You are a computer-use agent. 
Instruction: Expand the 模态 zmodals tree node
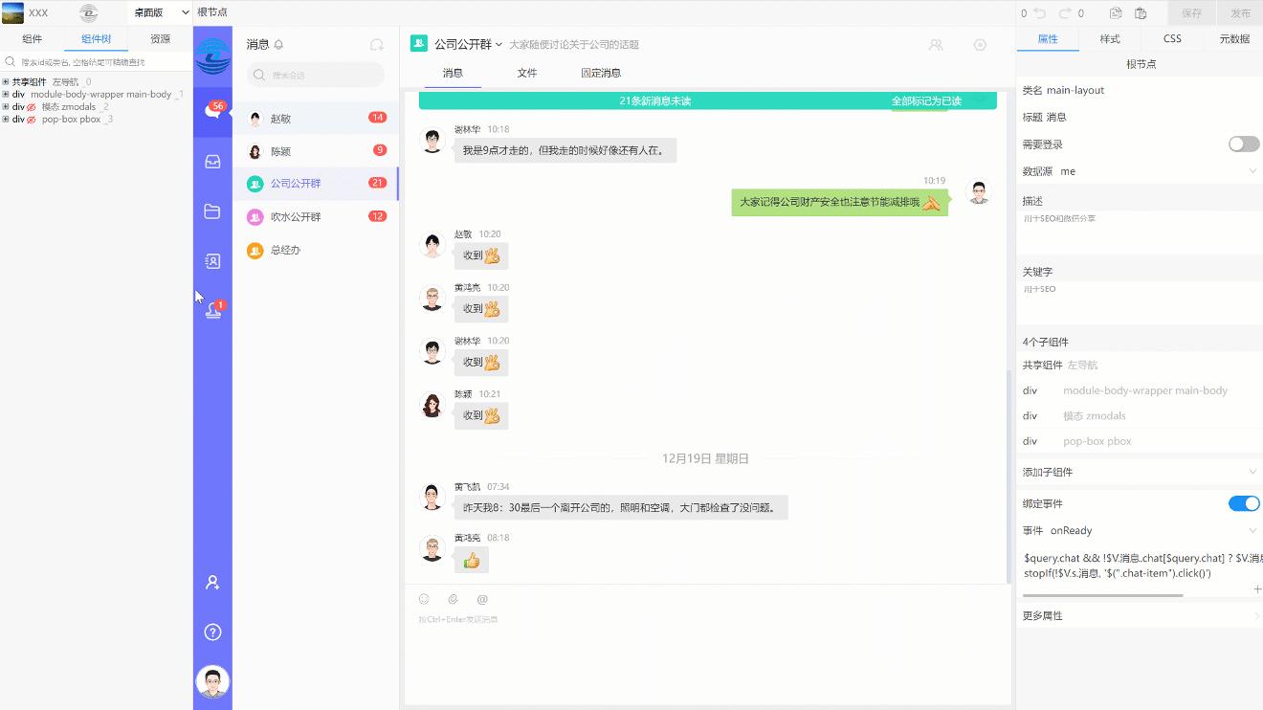[6, 107]
